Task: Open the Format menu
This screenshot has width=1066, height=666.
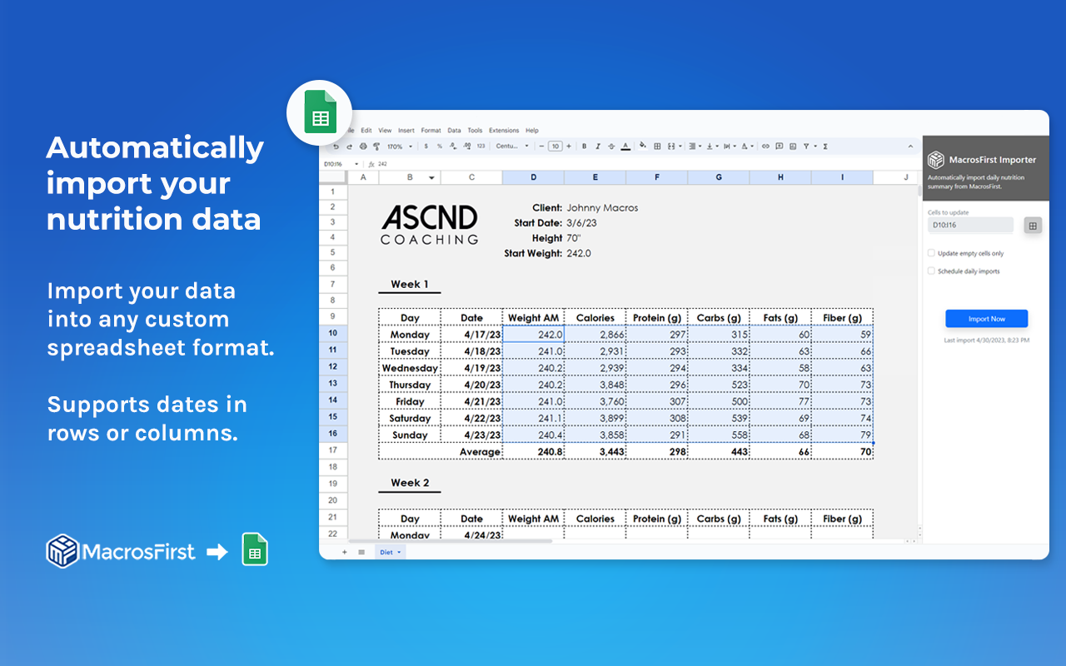Action: click(431, 131)
